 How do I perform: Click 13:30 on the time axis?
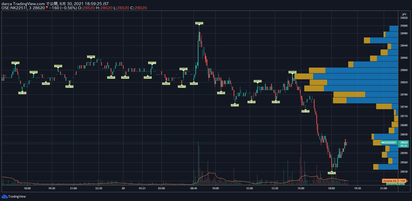coord(275,188)
